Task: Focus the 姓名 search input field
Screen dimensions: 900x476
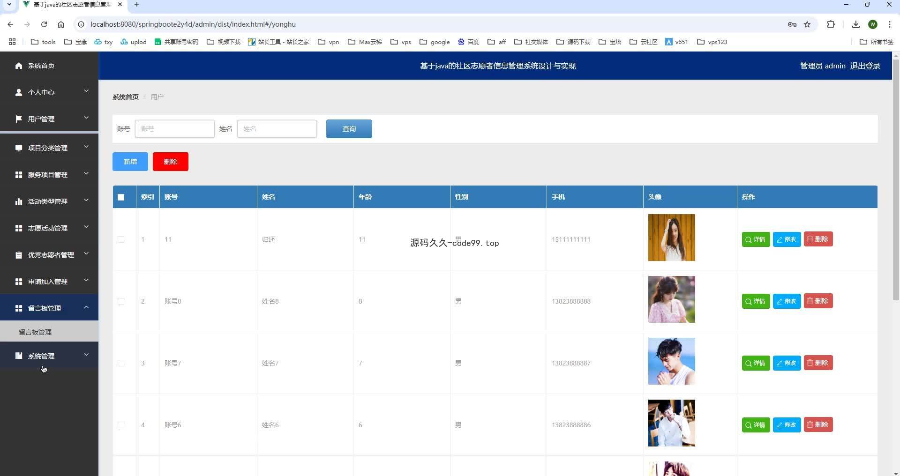Action: pos(277,129)
